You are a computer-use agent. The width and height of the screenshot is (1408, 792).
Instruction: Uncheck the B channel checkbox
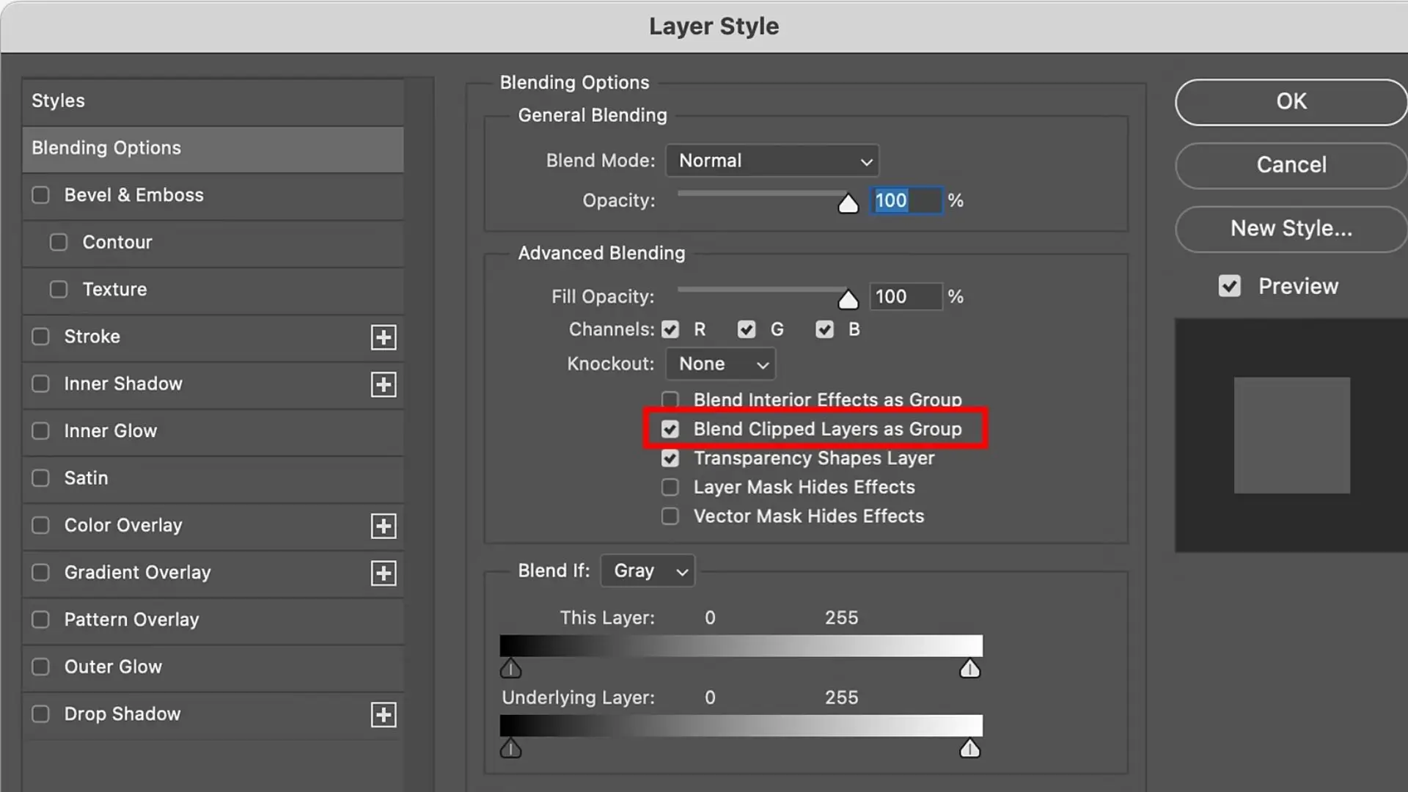point(825,329)
